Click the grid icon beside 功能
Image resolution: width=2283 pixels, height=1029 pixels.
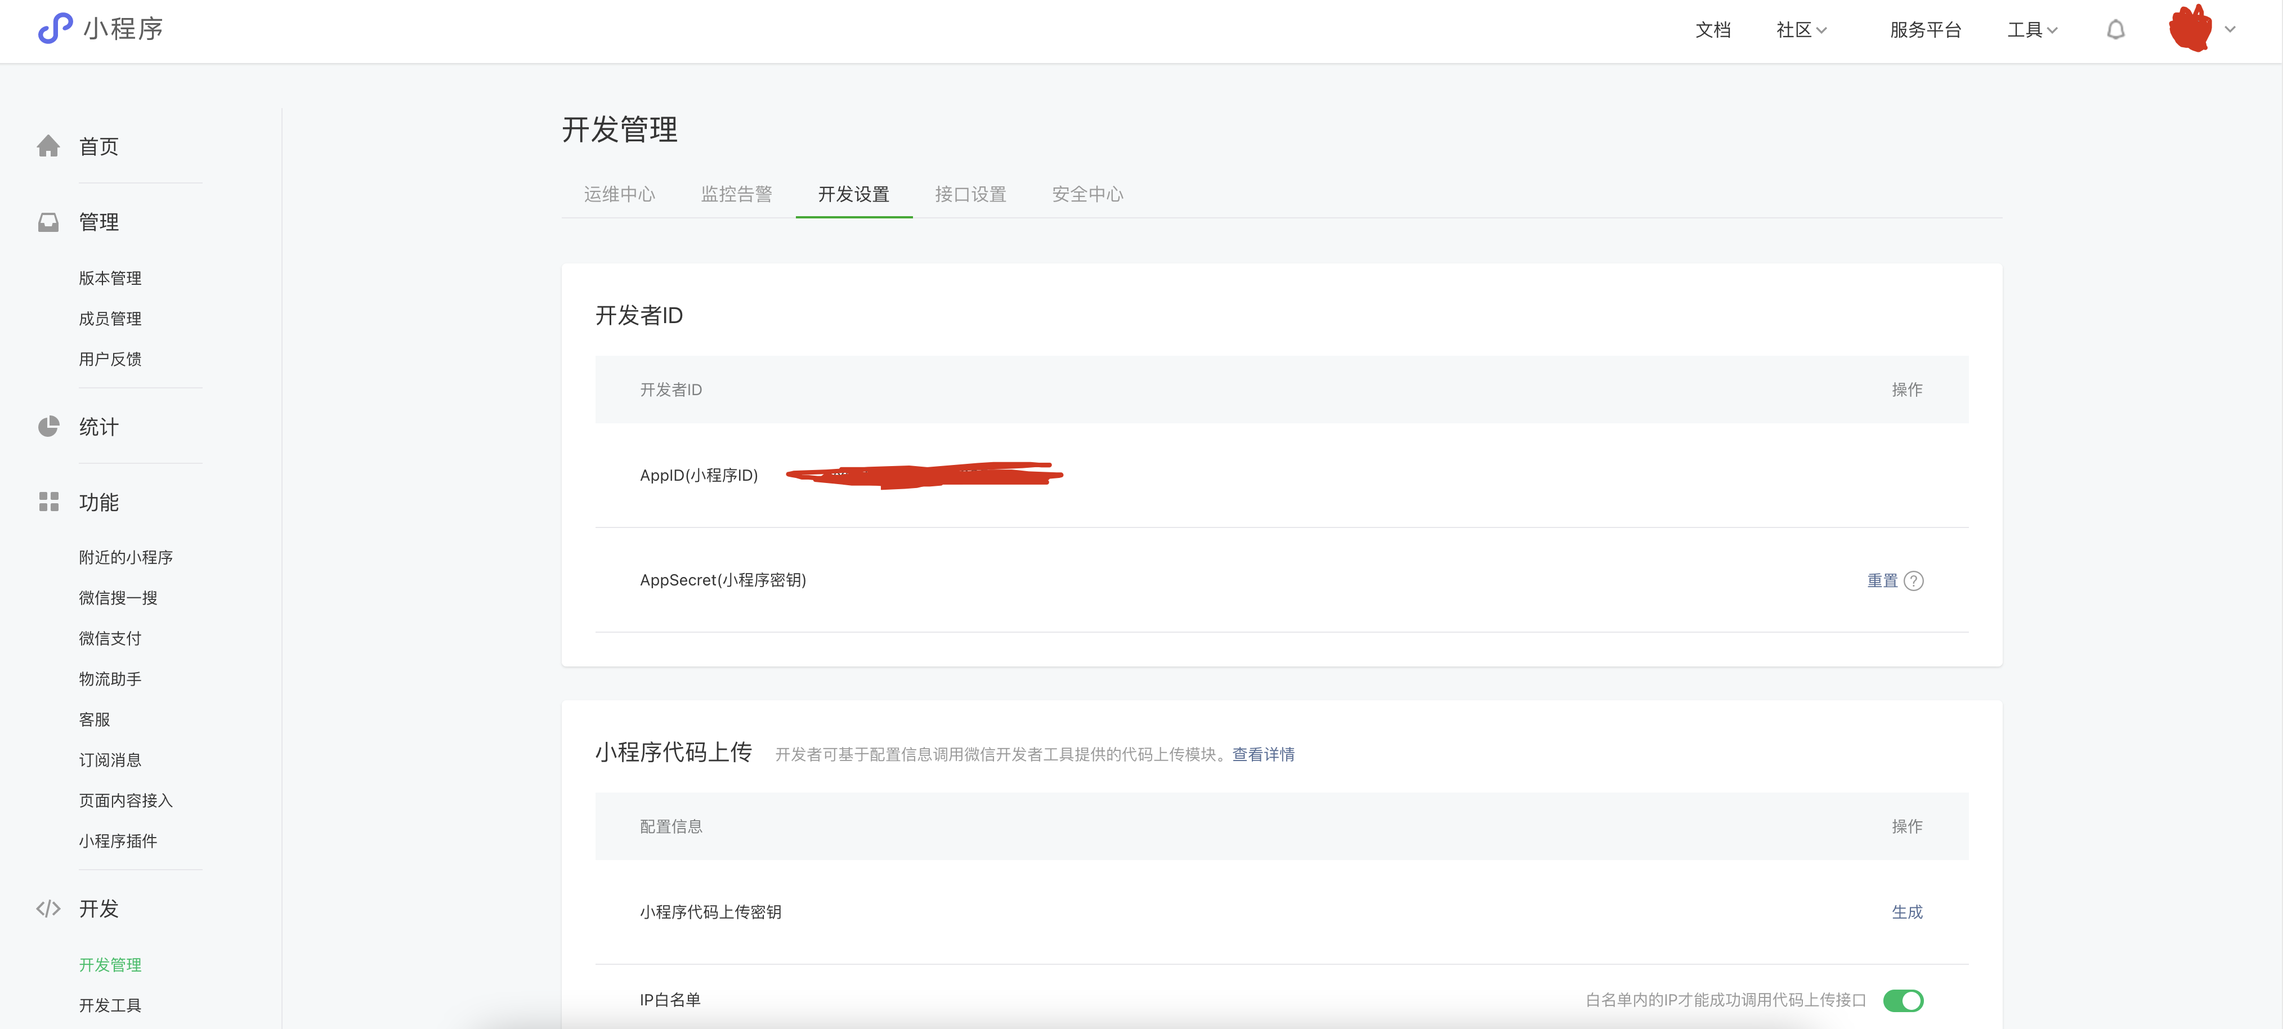coord(49,502)
